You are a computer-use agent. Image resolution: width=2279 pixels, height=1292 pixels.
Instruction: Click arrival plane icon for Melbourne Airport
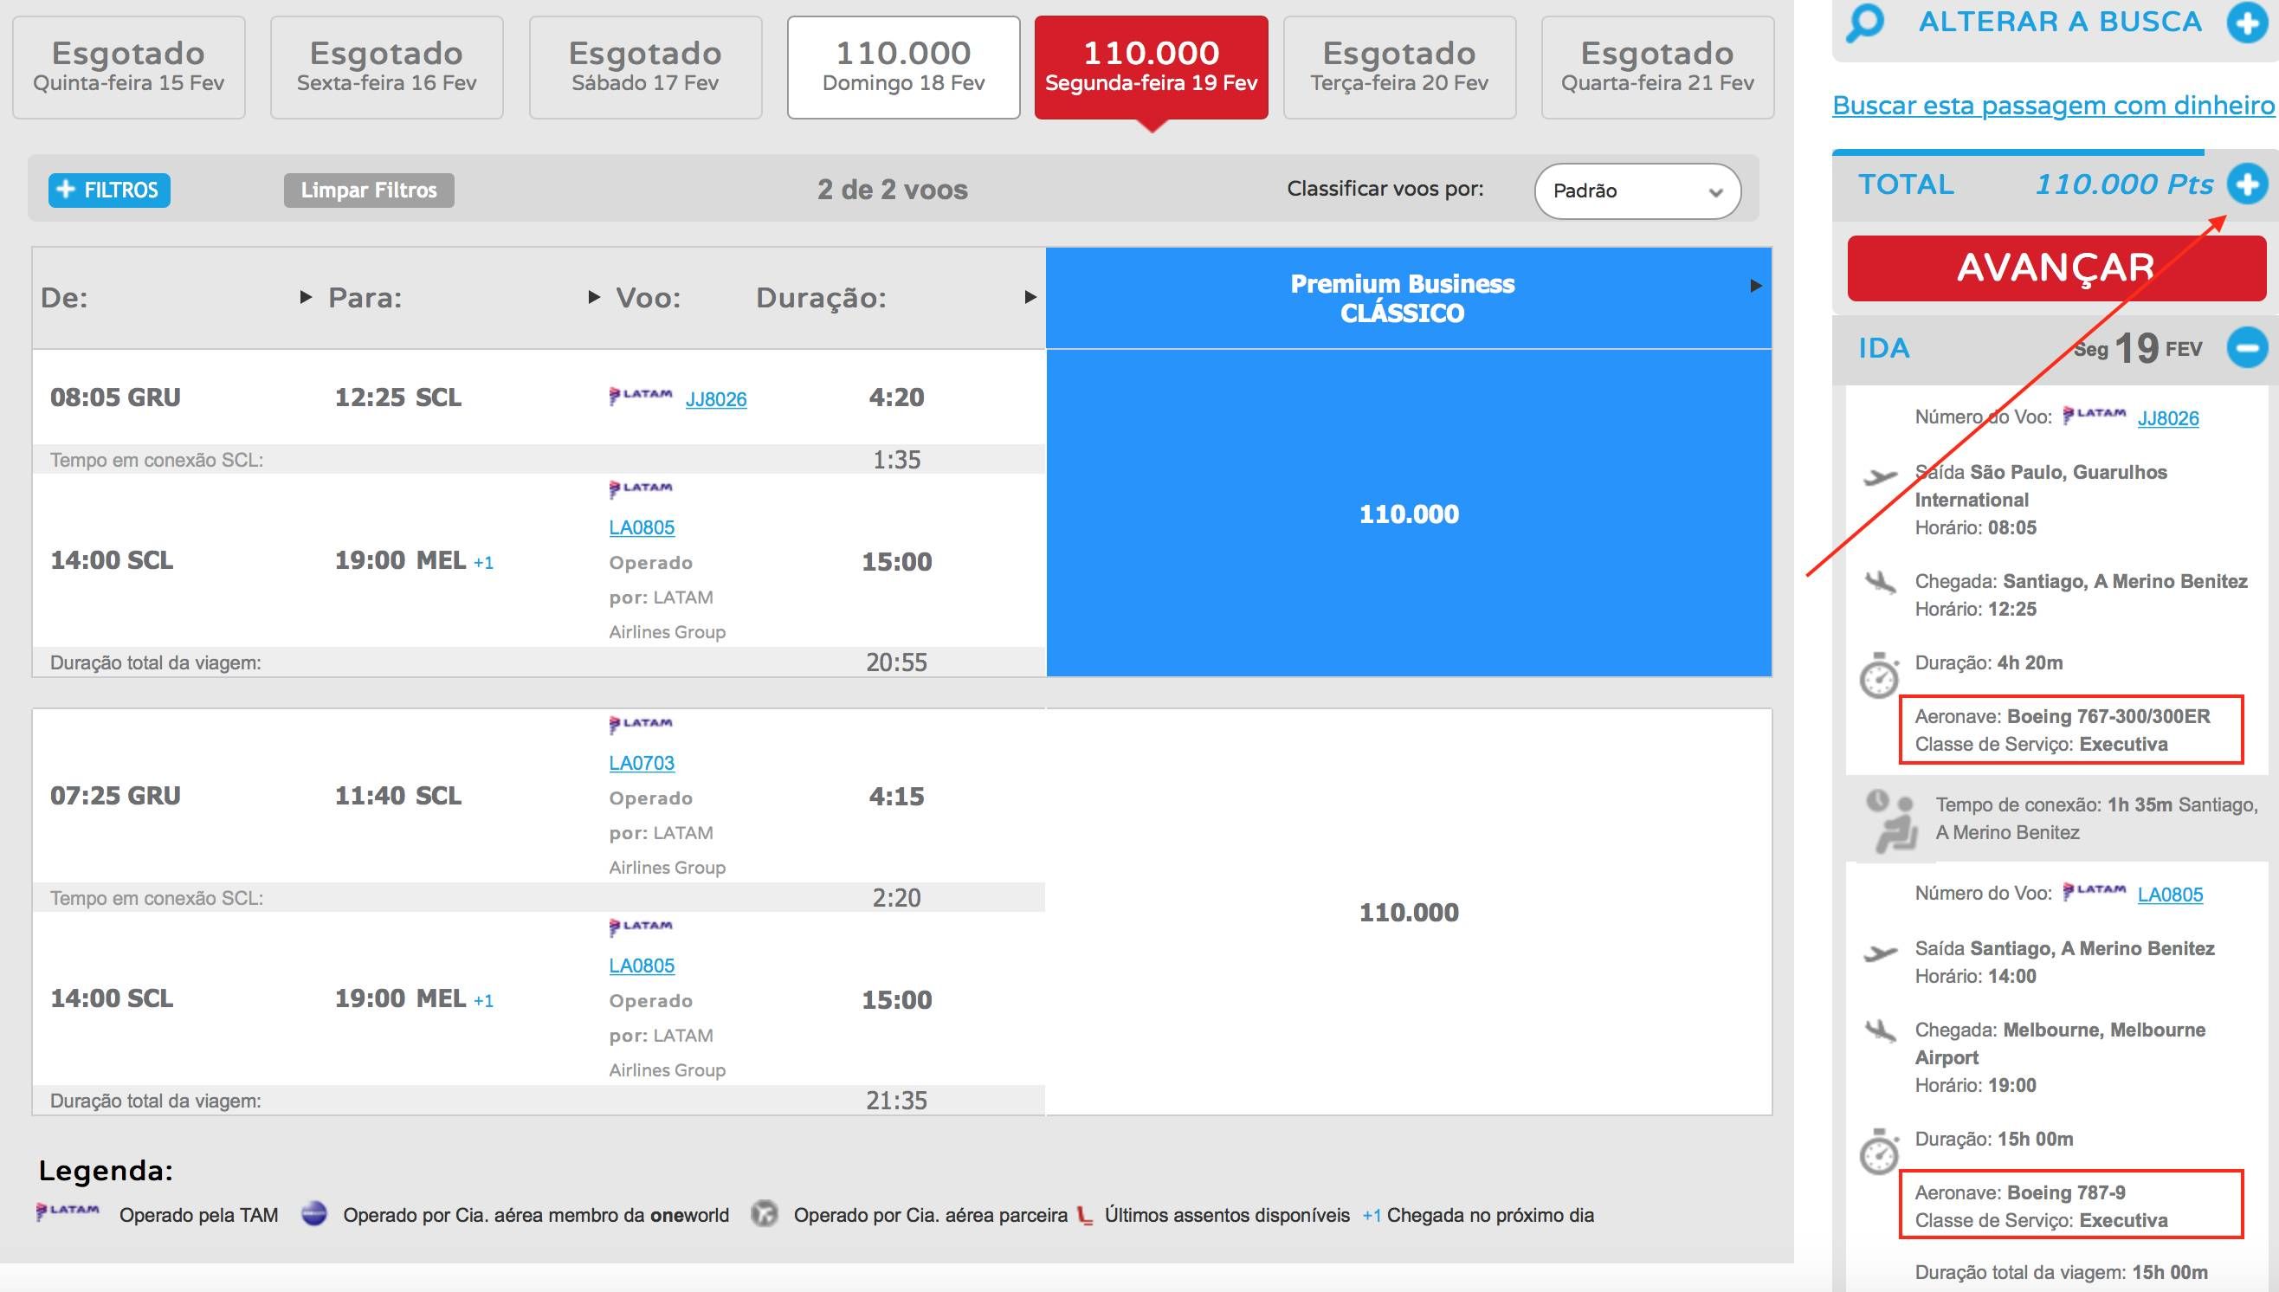coord(1879,1032)
